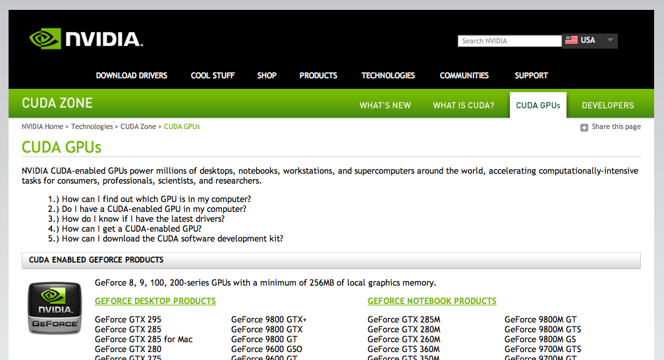This screenshot has width=664, height=360.
Task: Click GeForce GTX 280M text
Action: click(x=404, y=330)
